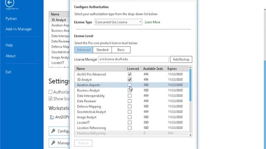This screenshot has height=149, width=266.
Task: Select 3D Analyst in the background list
Action: tap(59, 20)
